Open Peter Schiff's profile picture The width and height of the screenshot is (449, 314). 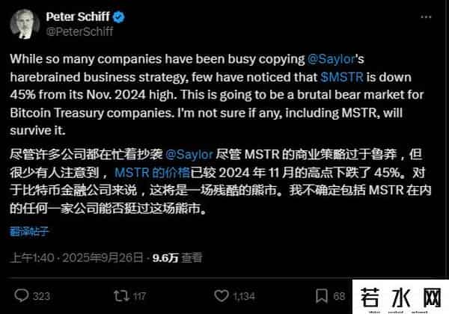[x=25, y=23]
